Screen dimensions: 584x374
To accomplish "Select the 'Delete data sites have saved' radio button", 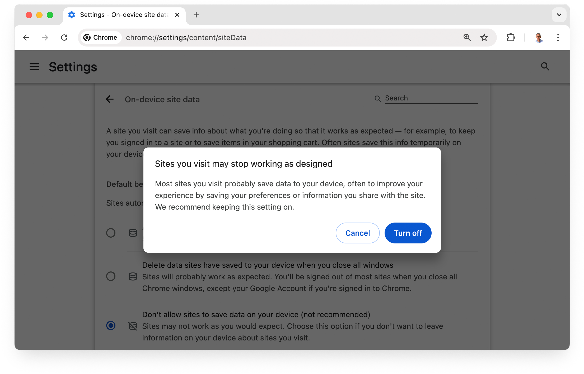I will click(x=111, y=276).
